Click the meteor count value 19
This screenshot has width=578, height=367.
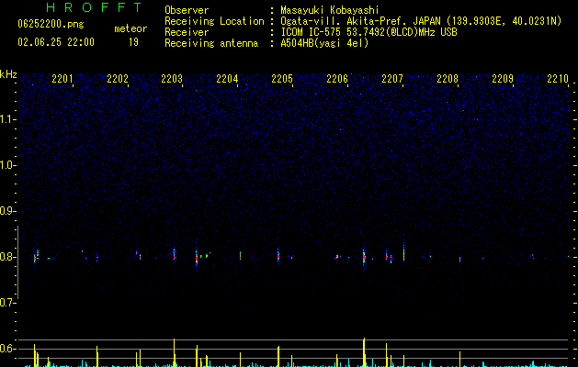[x=133, y=42]
